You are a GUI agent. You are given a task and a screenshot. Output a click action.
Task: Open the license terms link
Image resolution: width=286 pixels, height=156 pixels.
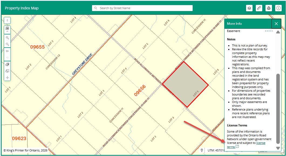260,143
